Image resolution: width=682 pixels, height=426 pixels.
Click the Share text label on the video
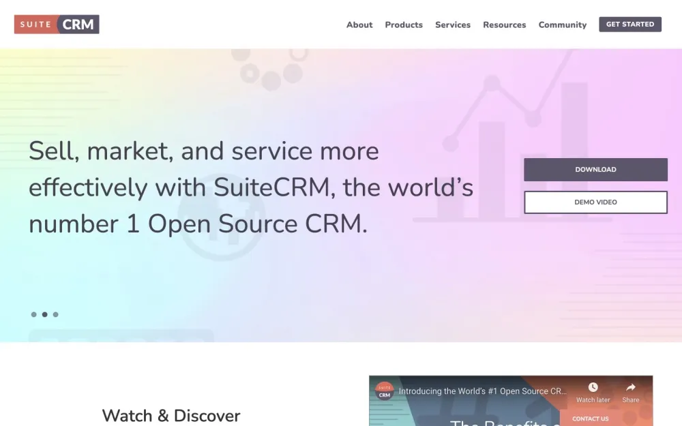[x=631, y=400]
